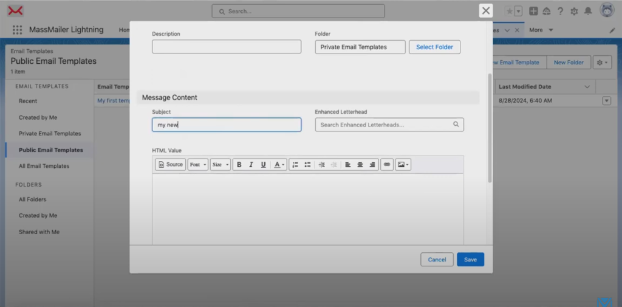Close the modal with the X
The width and height of the screenshot is (622, 307).
[486, 11]
